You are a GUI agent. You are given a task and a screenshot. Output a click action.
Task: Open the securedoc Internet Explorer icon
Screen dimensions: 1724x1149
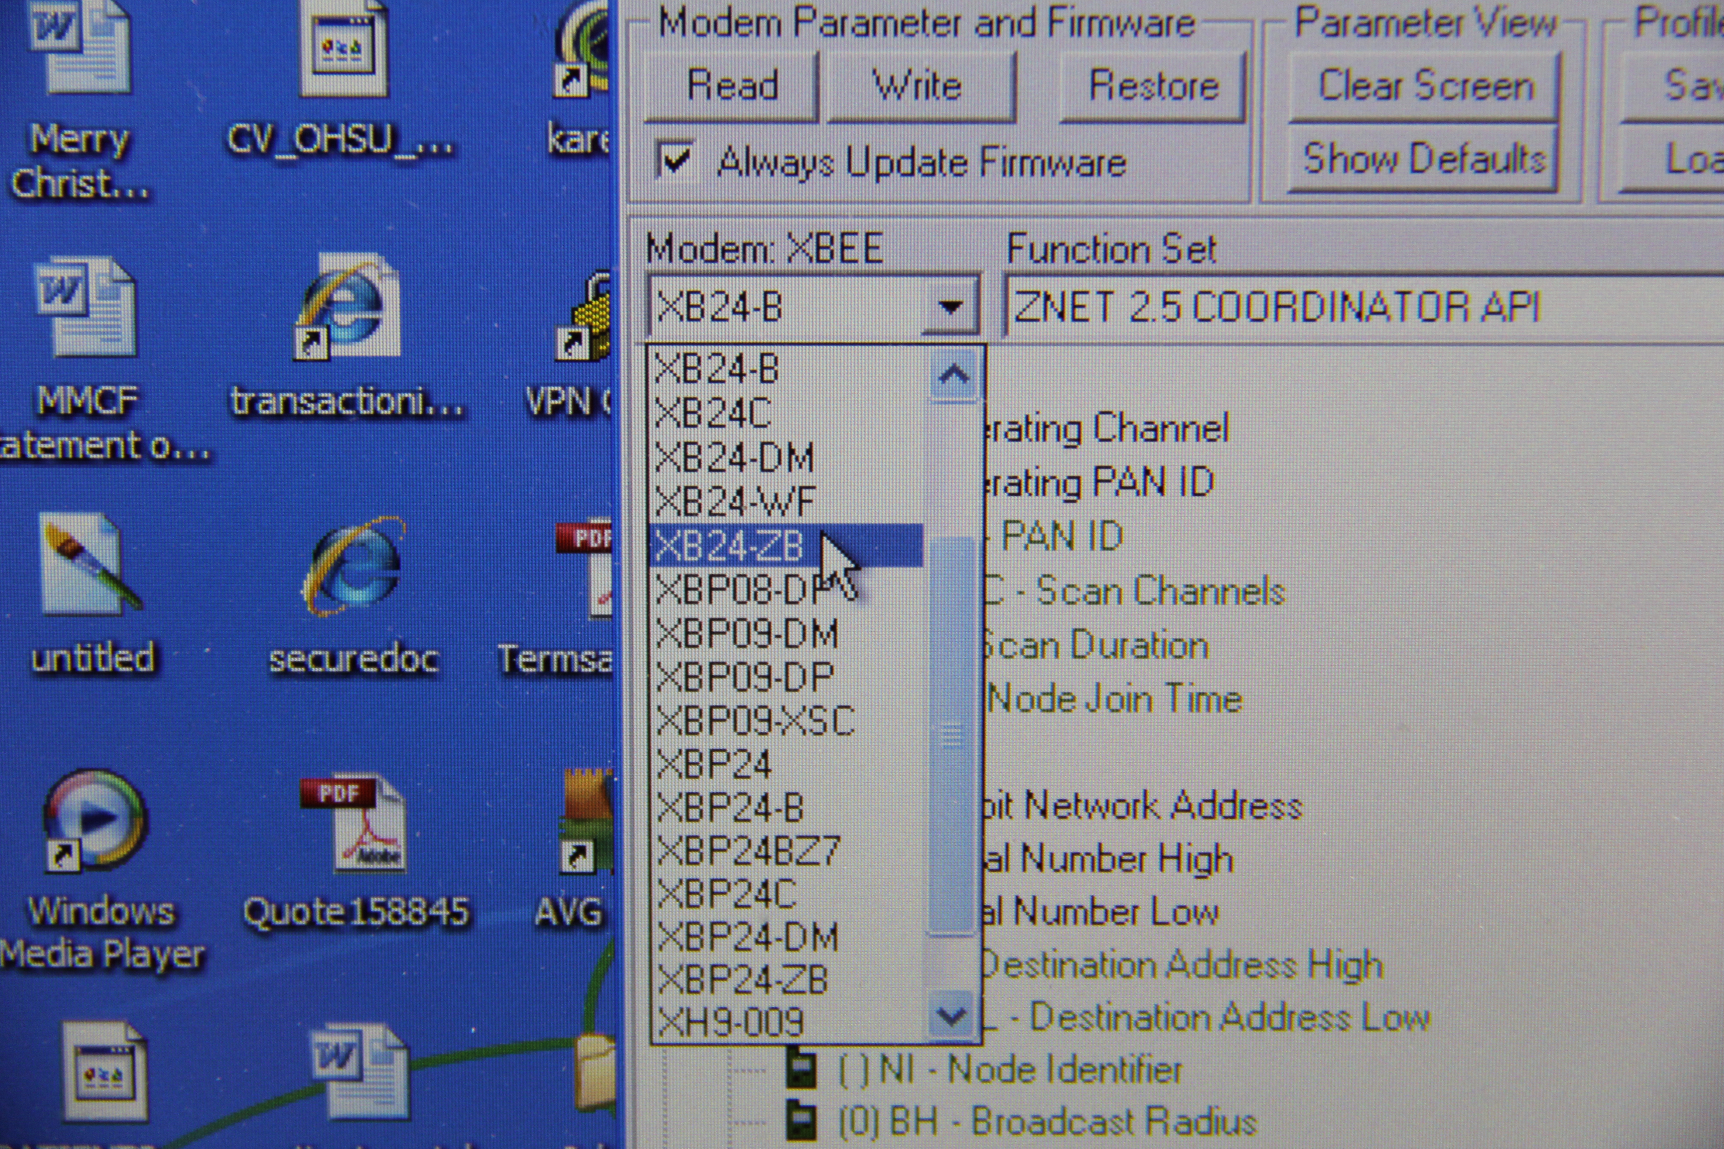353,566
